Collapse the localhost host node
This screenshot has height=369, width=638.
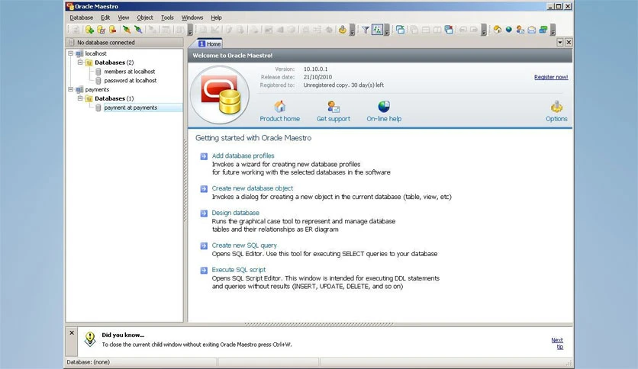(x=71, y=53)
